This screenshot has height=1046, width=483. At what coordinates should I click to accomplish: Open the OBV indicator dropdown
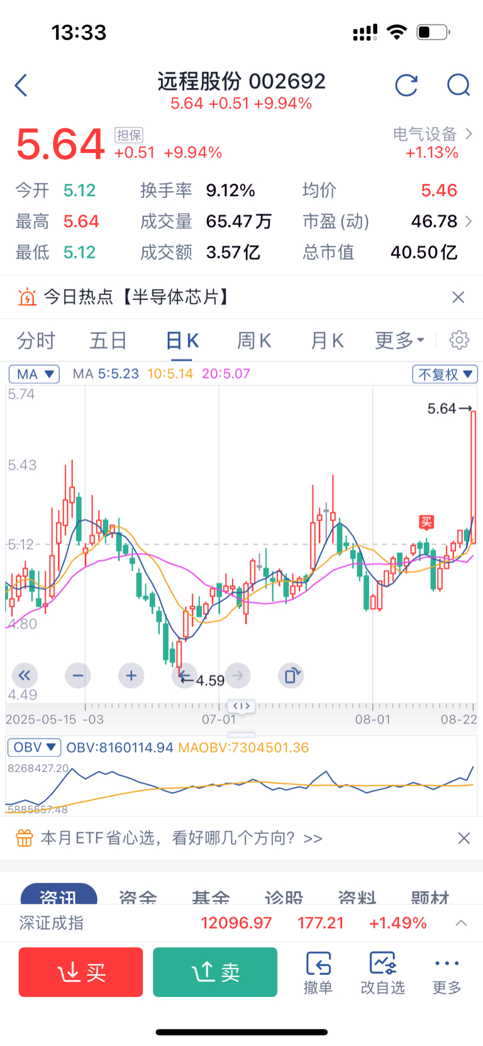[34, 747]
